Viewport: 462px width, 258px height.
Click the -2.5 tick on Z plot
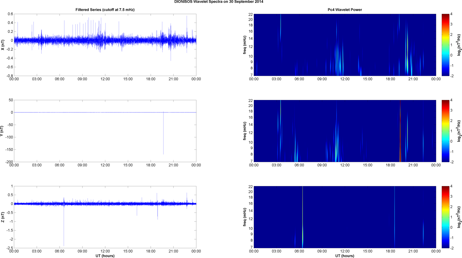[x=10, y=248]
